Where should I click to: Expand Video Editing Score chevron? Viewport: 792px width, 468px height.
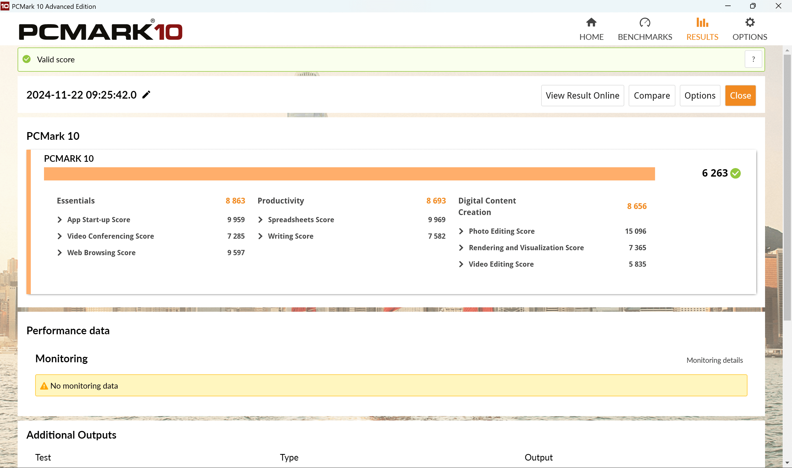pos(461,264)
